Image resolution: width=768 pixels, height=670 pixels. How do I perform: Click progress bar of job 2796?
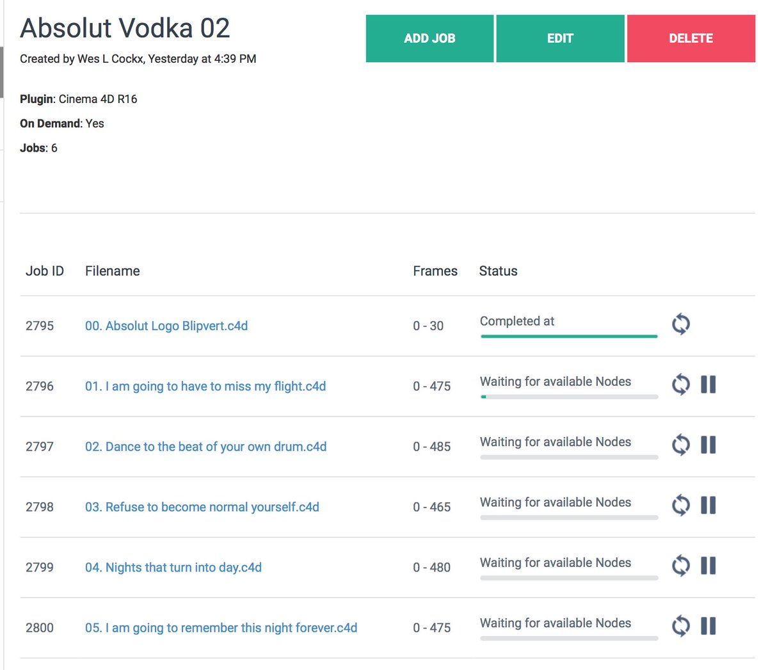click(569, 397)
